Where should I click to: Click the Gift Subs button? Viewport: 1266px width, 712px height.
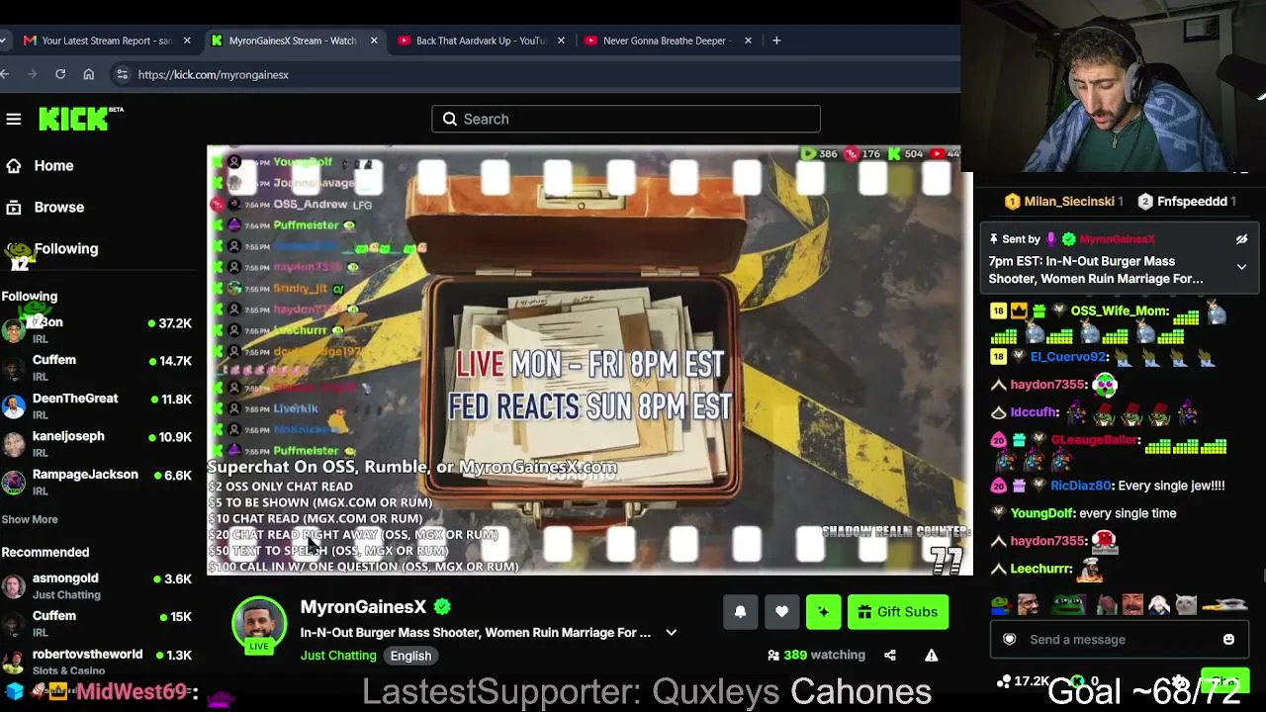pyautogui.click(x=898, y=612)
